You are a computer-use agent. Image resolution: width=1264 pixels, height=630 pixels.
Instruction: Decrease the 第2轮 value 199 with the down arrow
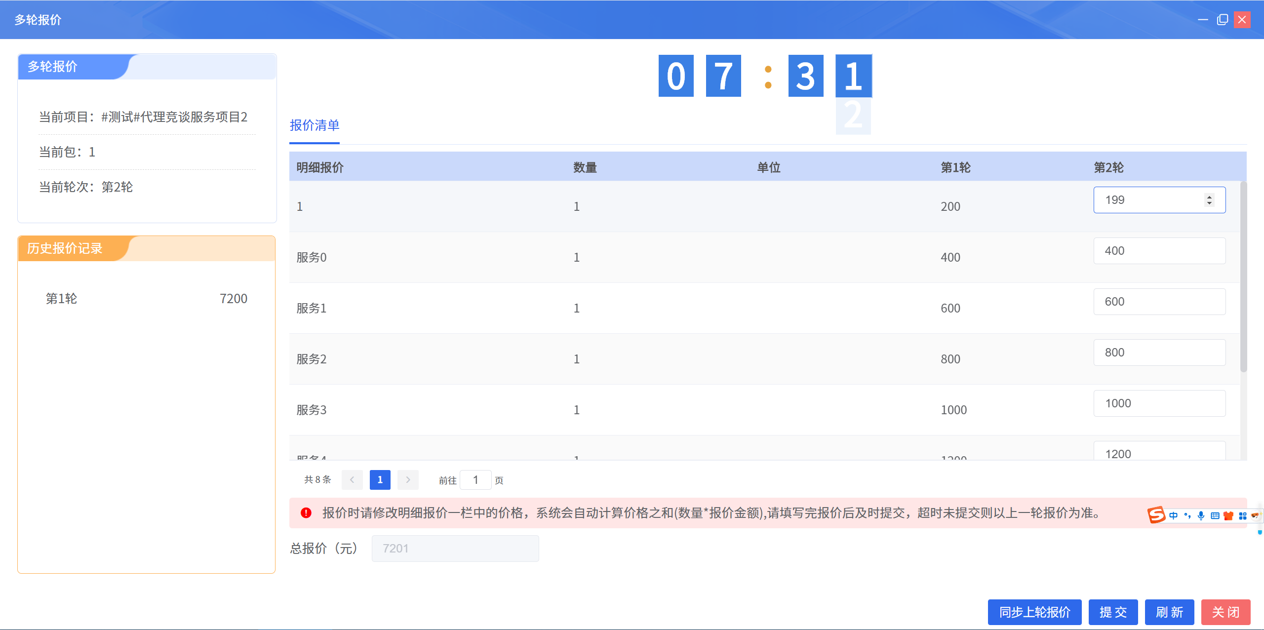pyautogui.click(x=1209, y=203)
